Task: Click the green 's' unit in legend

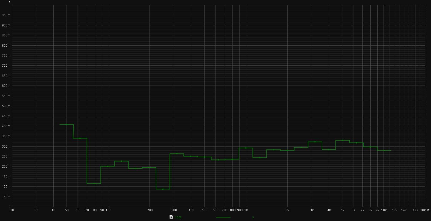Action: pos(253,217)
